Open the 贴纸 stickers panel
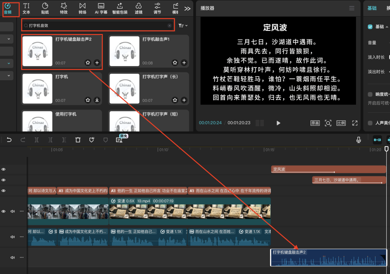The image size is (390, 274). point(45,8)
